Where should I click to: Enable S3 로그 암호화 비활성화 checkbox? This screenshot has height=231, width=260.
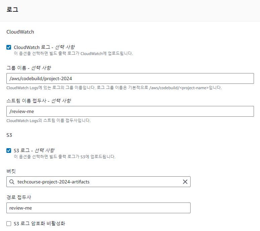pyautogui.click(x=9, y=224)
